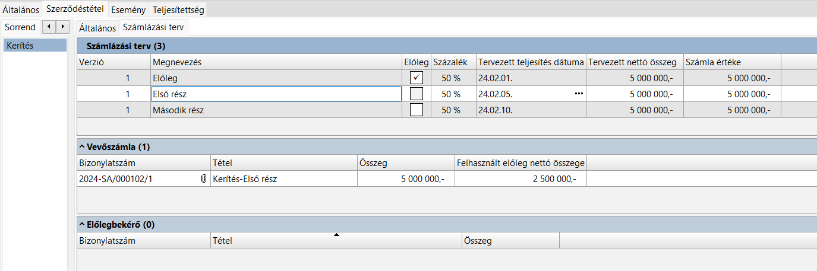817x271 pixels.
Task: Click the right arrow next to Sorrend
Action: pos(62,27)
